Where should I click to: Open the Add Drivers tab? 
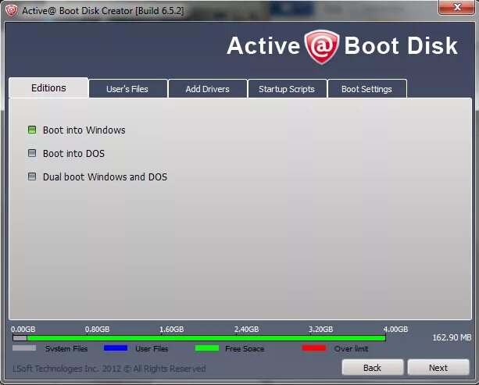(x=207, y=89)
